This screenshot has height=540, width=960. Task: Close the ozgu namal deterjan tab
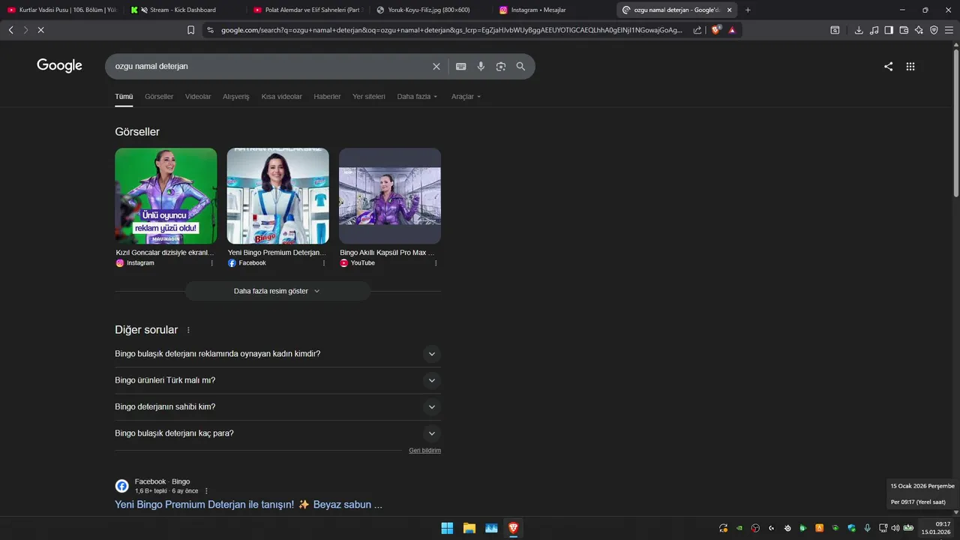729,10
